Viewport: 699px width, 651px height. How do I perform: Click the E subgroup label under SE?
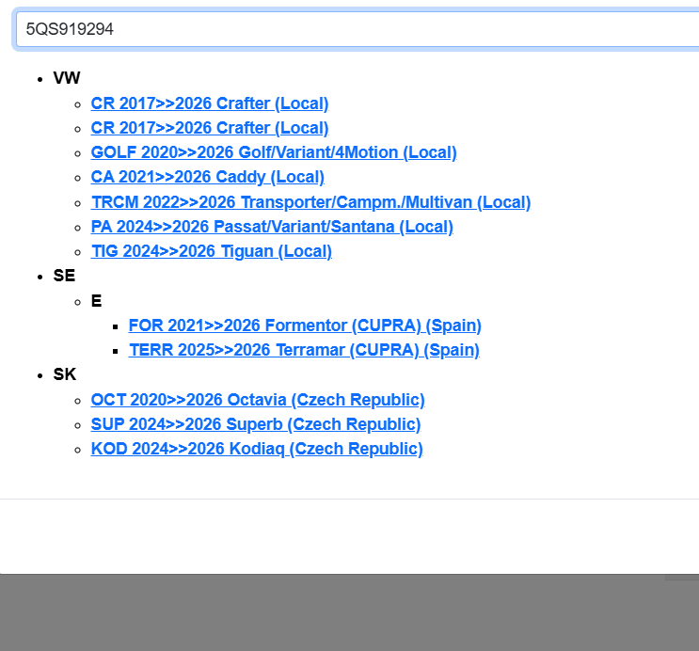pos(96,301)
